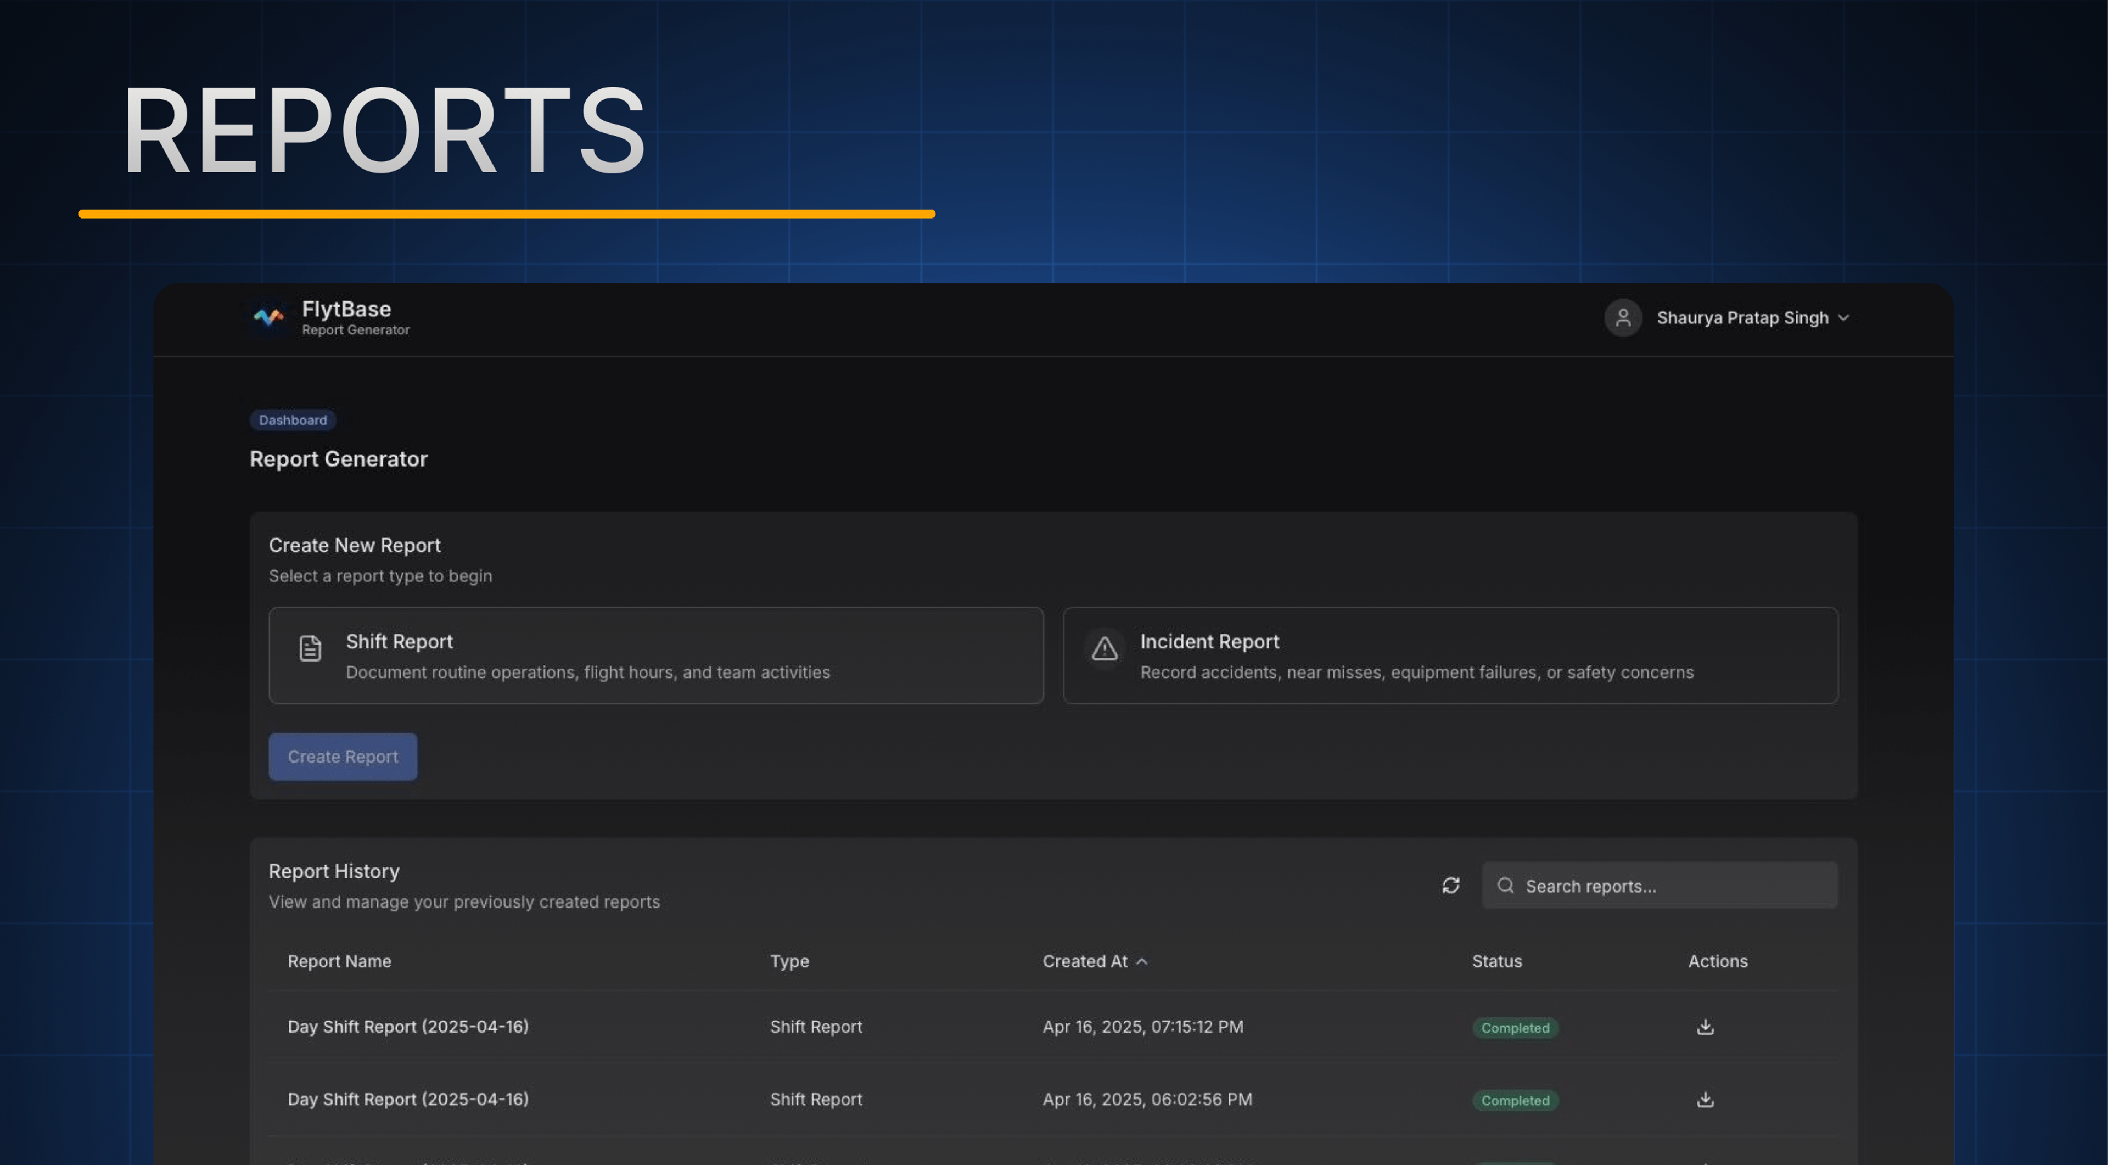Image resolution: width=2108 pixels, height=1165 pixels.
Task: Click Completed badge for 06:02:56 PM report
Action: pyautogui.click(x=1515, y=1100)
